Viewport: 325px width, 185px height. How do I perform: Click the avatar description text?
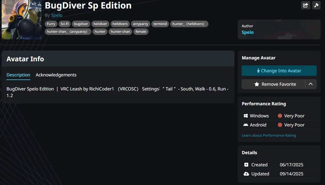[117, 92]
